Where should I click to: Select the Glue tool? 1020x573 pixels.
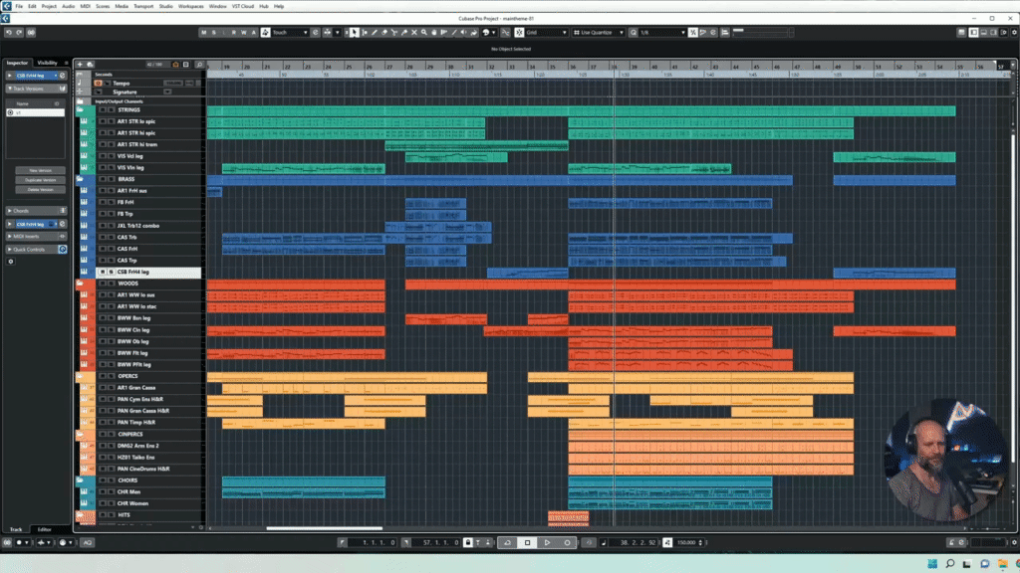(x=404, y=33)
